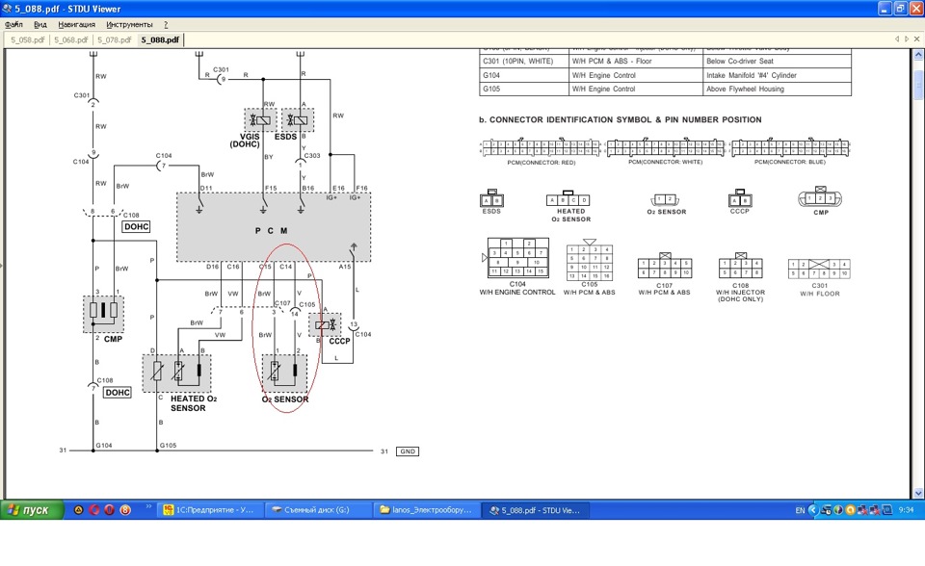
Task: Click the tab strip scroll-right arrow
Action: (907, 39)
